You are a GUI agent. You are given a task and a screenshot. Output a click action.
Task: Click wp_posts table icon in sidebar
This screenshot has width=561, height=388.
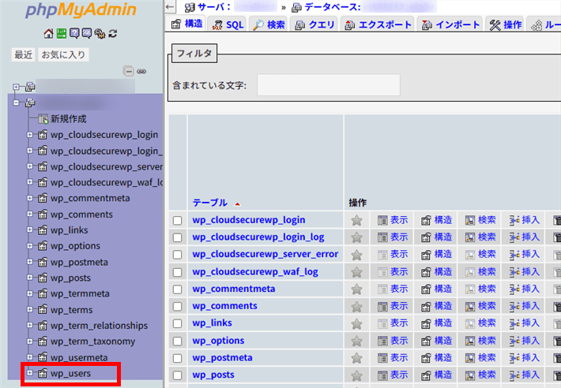(x=43, y=278)
